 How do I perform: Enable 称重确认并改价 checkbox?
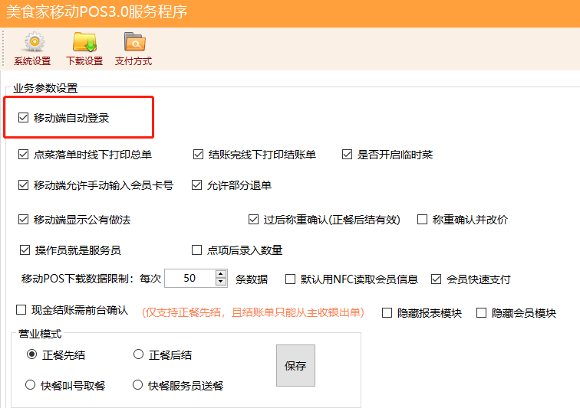pyautogui.click(x=422, y=220)
